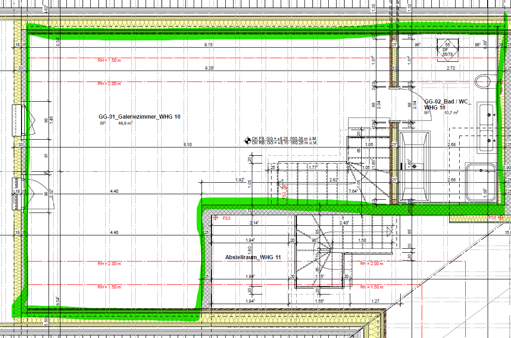This screenshot has height=338, width=511.
Task: Click the shower tray symbol in the bathroom
Action: [481, 182]
